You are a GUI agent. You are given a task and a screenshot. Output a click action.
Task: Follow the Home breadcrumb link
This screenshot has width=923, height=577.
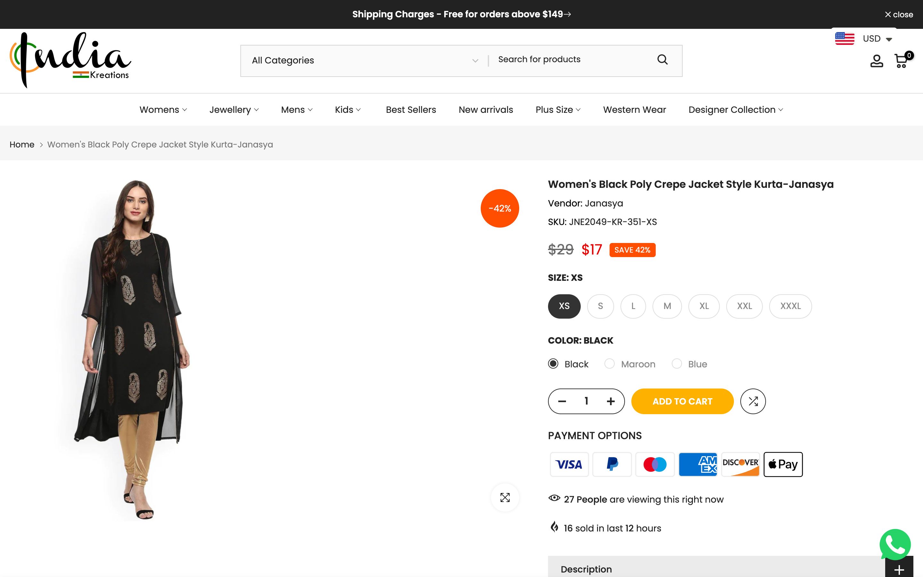click(x=22, y=145)
